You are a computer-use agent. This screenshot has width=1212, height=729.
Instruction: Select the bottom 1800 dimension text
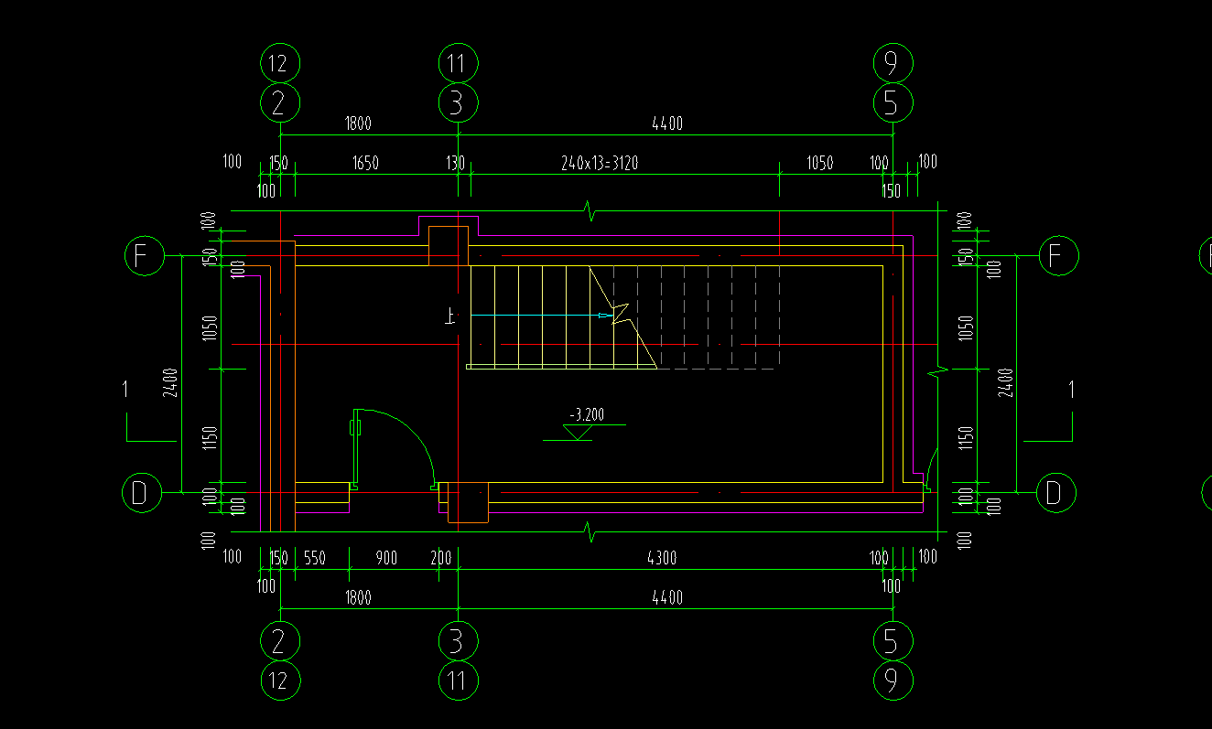tap(357, 597)
